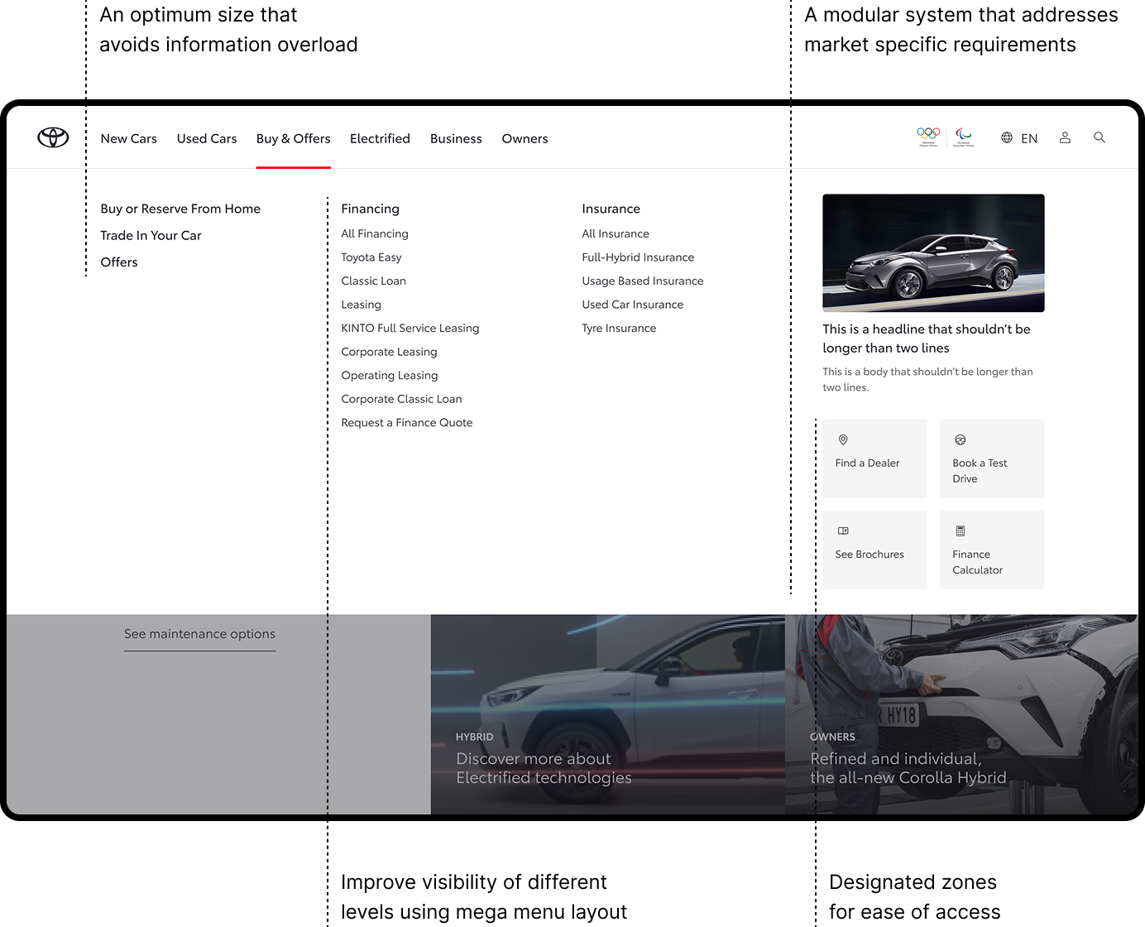
Task: Select the Find a Dealer tile
Action: [x=874, y=459]
